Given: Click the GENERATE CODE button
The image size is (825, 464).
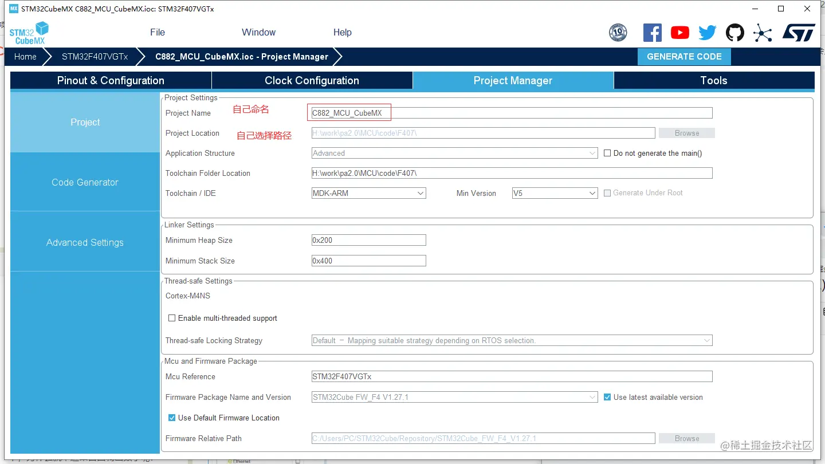Looking at the screenshot, I should click(x=684, y=57).
